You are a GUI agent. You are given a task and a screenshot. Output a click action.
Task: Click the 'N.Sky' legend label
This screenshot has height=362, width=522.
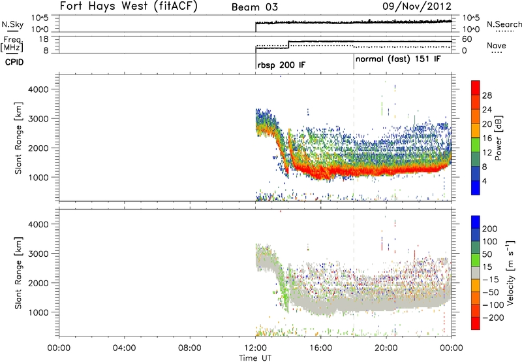[12, 24]
